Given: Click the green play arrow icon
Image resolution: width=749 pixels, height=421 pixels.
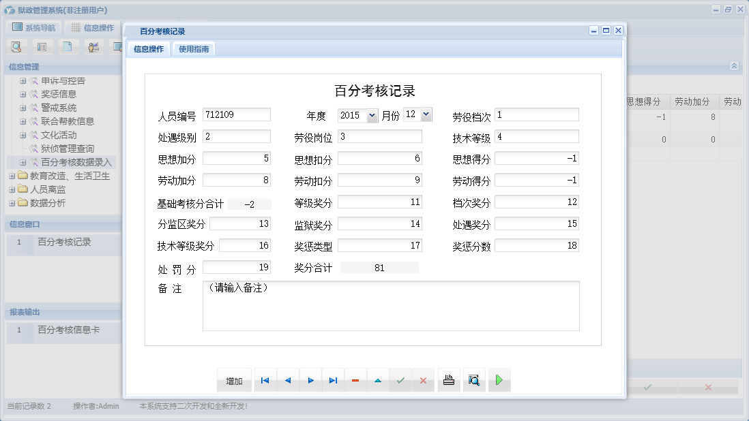Looking at the screenshot, I should [499, 381].
